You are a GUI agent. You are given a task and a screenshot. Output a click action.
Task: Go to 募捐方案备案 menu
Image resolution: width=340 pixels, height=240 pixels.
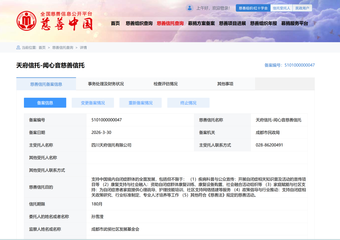point(201,23)
